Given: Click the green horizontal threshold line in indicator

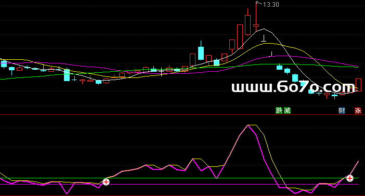Looking at the screenshot, I should (179, 178).
